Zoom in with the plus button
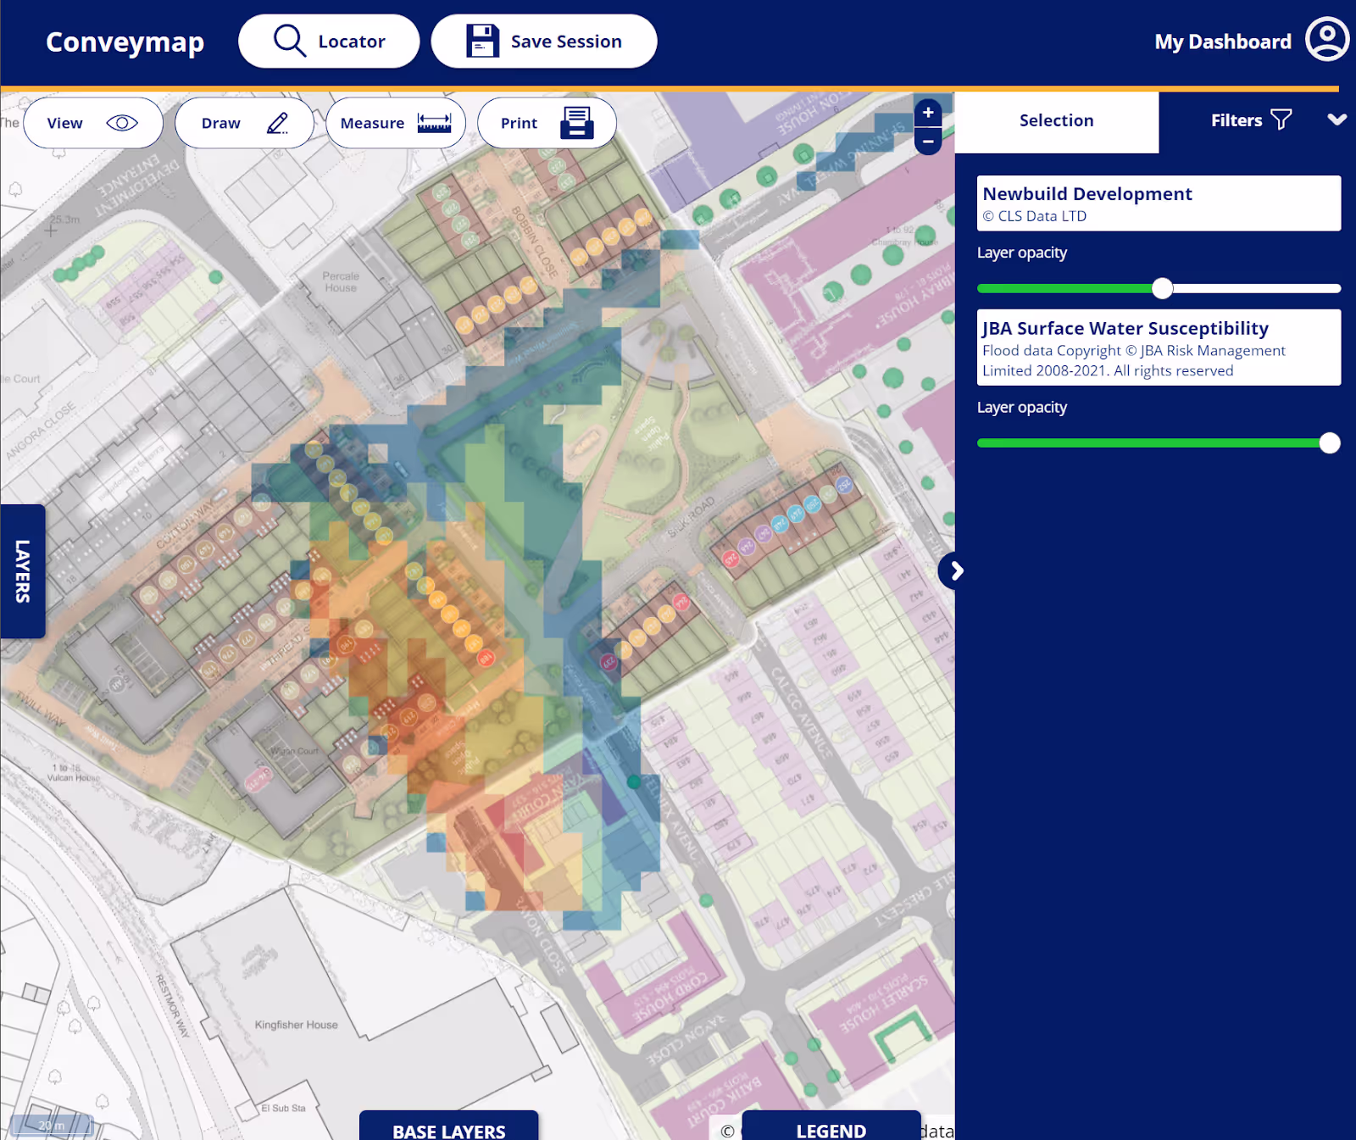The height and width of the screenshot is (1140, 1356). 928,112
